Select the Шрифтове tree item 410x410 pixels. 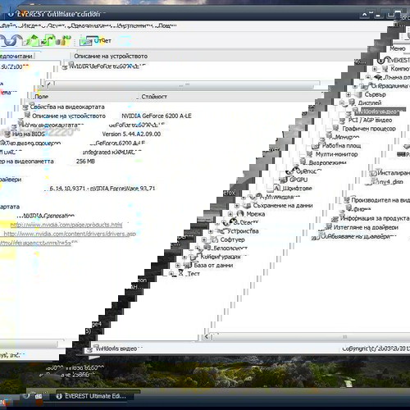(x=297, y=189)
